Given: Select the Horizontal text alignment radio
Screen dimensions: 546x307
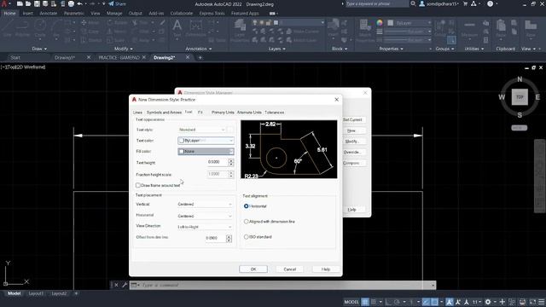Looking at the screenshot, I should [247, 206].
